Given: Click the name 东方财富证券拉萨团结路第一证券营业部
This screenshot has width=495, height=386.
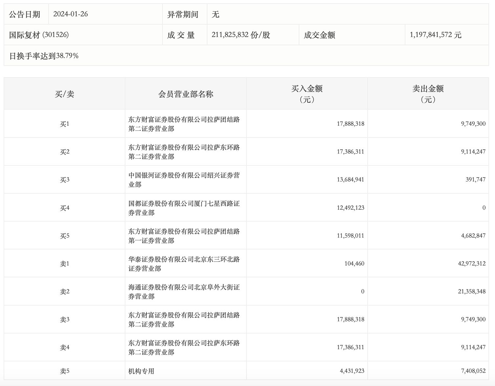Looking at the screenshot, I should point(184,236).
